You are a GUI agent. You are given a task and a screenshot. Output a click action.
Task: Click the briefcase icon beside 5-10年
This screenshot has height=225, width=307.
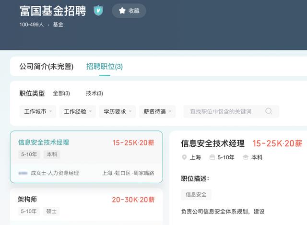pos(212,157)
